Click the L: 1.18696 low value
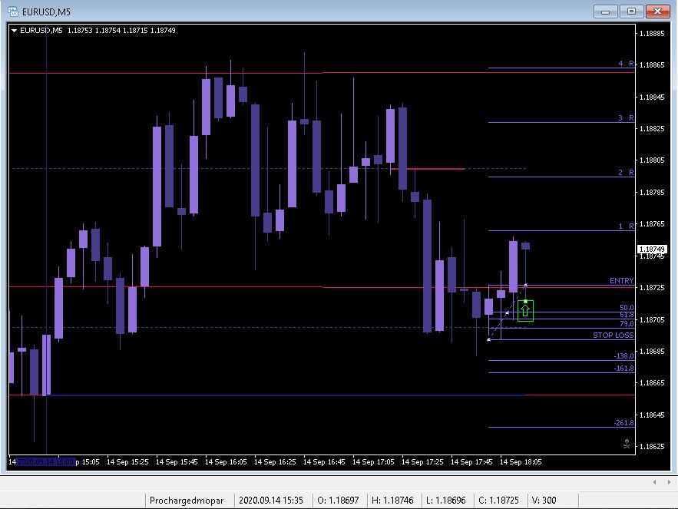Image resolution: width=678 pixels, height=509 pixels. coord(446,501)
